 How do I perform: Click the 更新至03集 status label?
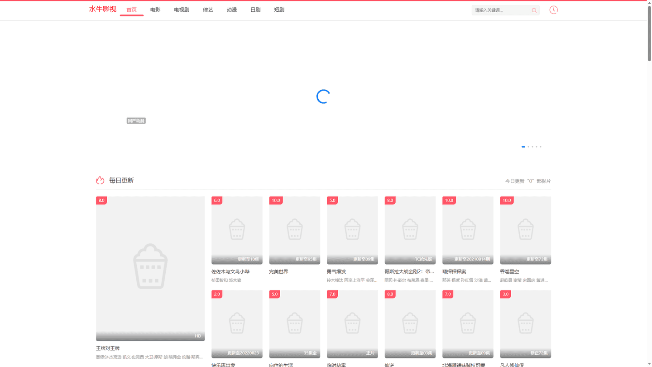point(422,353)
